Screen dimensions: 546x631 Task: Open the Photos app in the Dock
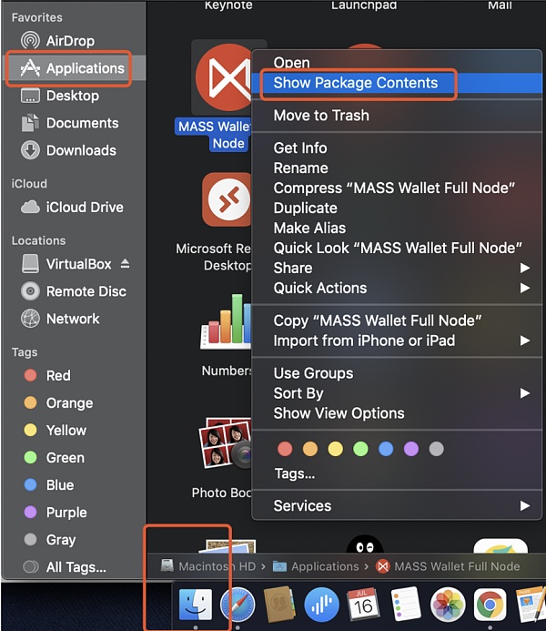tap(448, 604)
